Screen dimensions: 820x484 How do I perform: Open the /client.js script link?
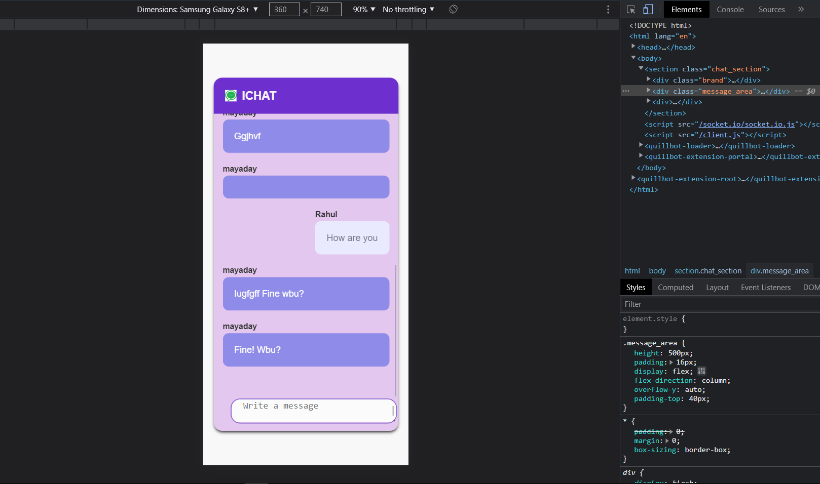coord(720,135)
